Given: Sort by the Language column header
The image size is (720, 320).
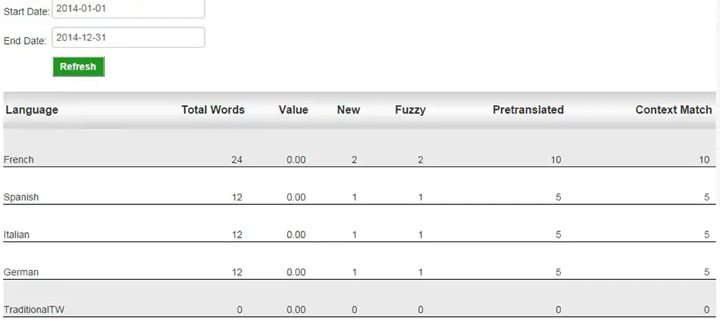Looking at the screenshot, I should 32,110.
